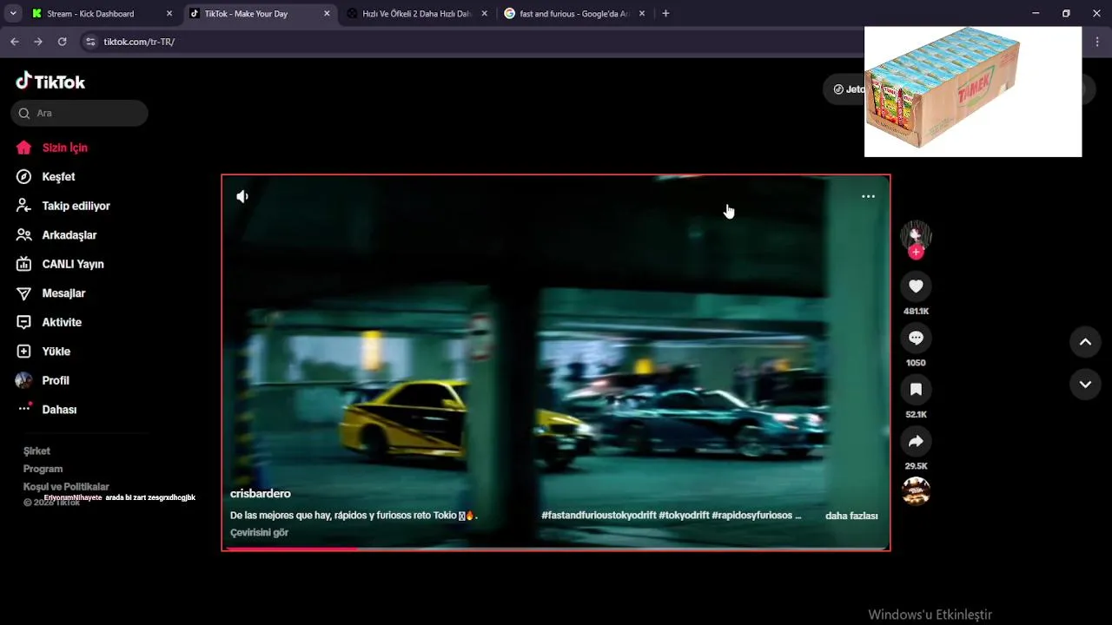Image resolution: width=1112 pixels, height=625 pixels.
Task: Click the TikTok logo
Action: coord(50,82)
